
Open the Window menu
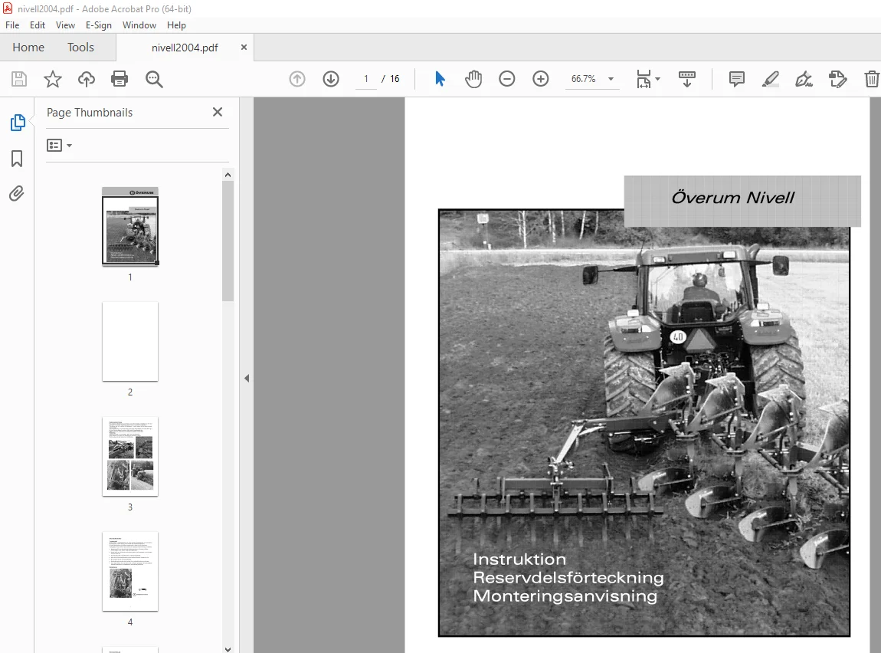[139, 25]
